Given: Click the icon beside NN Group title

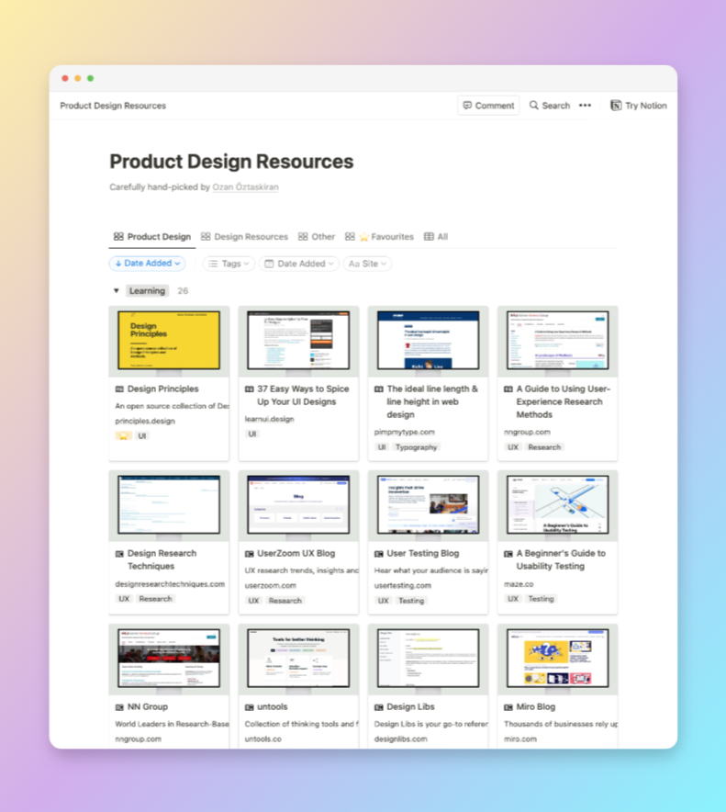Looking at the screenshot, I should 119,707.
